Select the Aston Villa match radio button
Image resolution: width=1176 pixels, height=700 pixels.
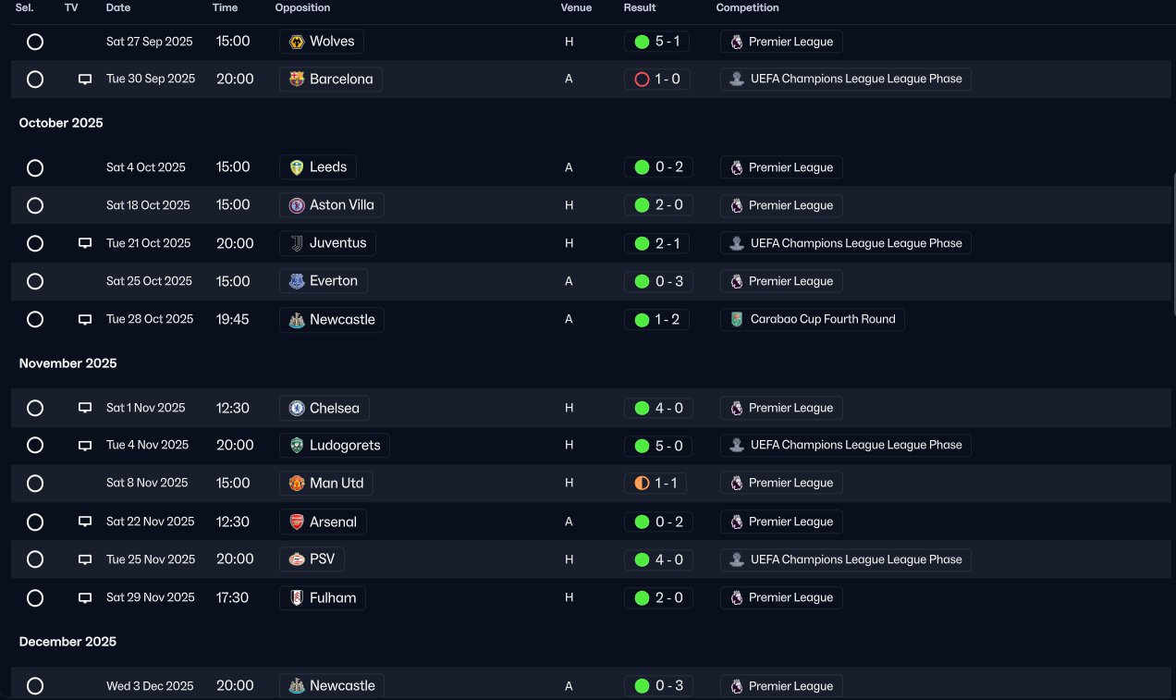coord(35,205)
